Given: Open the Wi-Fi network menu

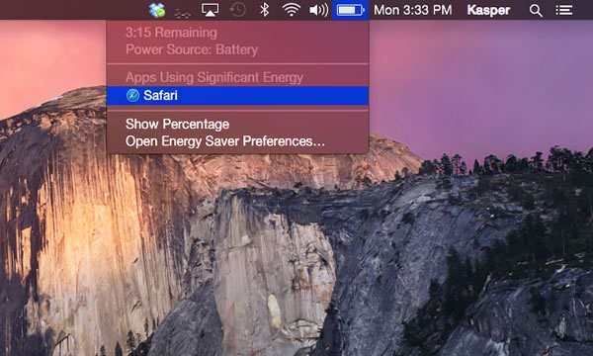Looking at the screenshot, I should pyautogui.click(x=292, y=10).
